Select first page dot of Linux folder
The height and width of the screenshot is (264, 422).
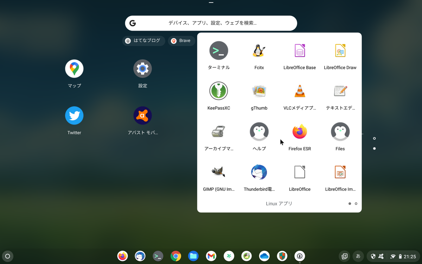click(x=350, y=203)
